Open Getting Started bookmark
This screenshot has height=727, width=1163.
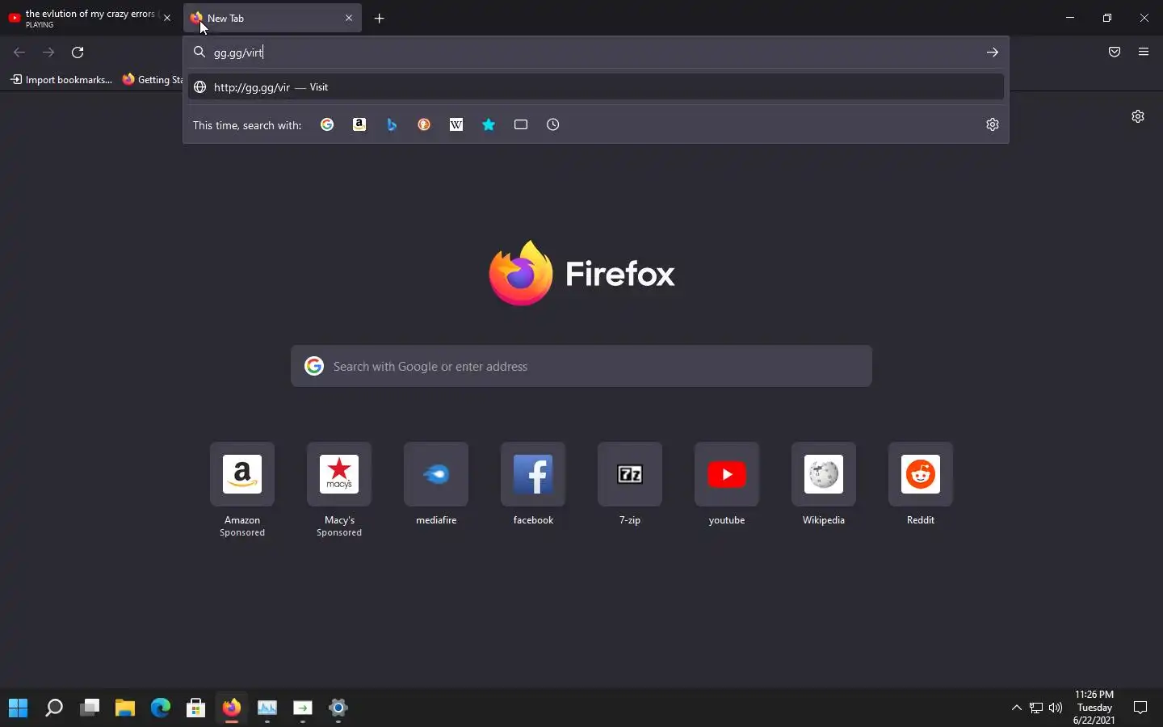point(153,80)
